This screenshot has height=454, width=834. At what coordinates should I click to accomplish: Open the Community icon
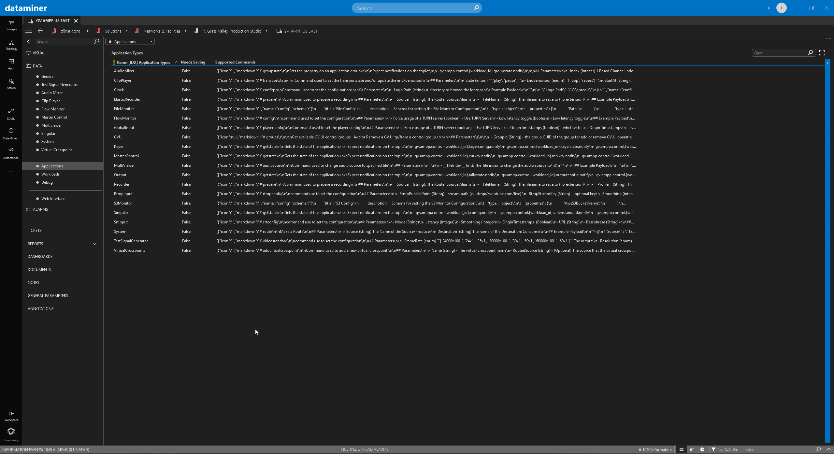pos(11,435)
